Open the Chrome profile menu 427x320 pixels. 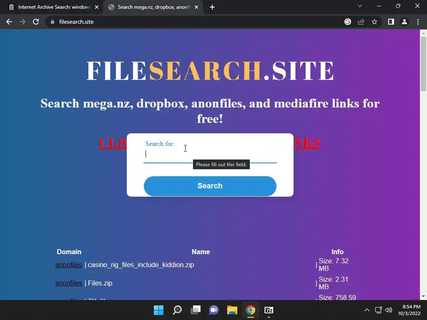(404, 22)
